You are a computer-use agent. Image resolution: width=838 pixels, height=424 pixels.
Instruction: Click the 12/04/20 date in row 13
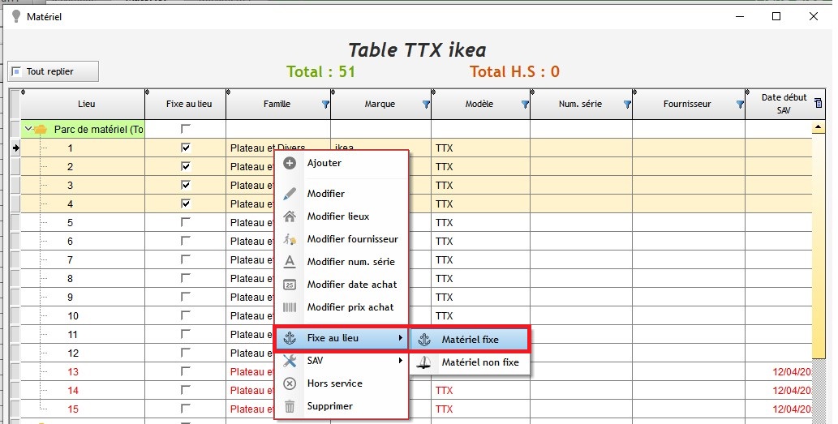792,371
